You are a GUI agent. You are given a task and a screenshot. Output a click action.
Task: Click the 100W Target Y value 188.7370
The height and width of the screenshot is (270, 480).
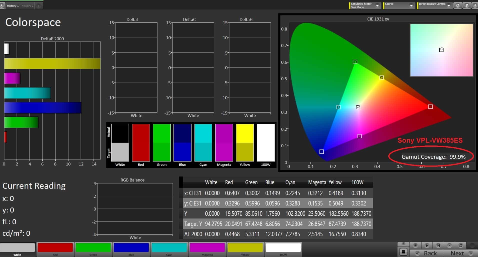coord(361,224)
